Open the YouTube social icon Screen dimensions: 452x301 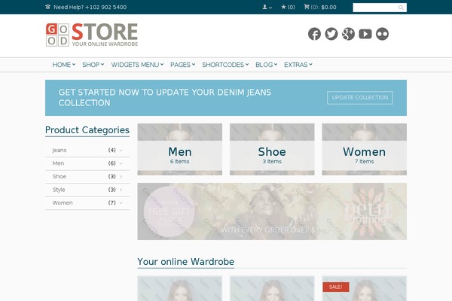pyautogui.click(x=365, y=34)
